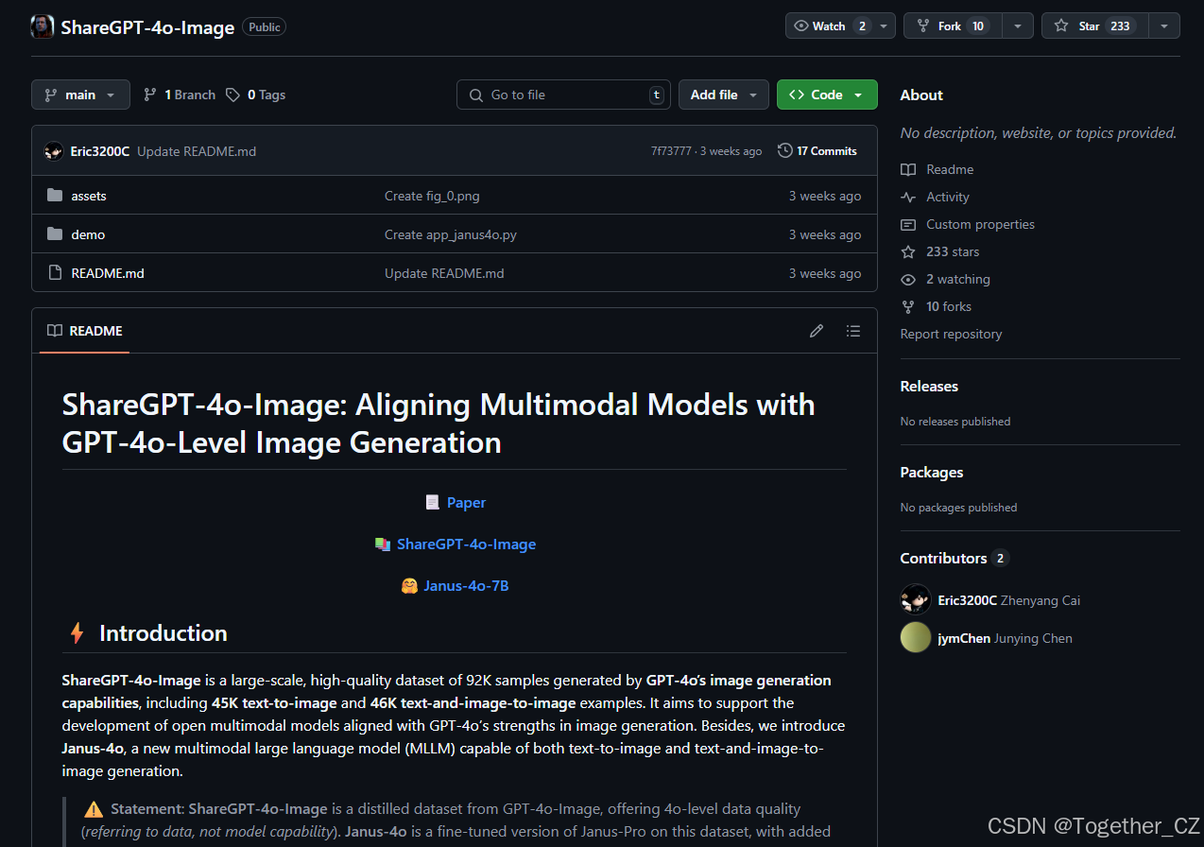Select the README tab
The height and width of the screenshot is (847, 1204).
[85, 331]
